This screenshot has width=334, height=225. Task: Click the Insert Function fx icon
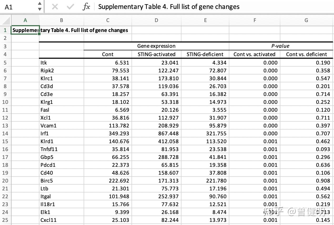[x=86, y=7]
